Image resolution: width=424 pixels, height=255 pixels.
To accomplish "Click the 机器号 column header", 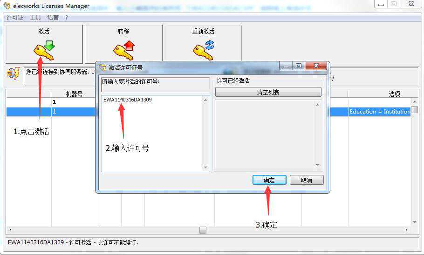I will pyautogui.click(x=74, y=94).
